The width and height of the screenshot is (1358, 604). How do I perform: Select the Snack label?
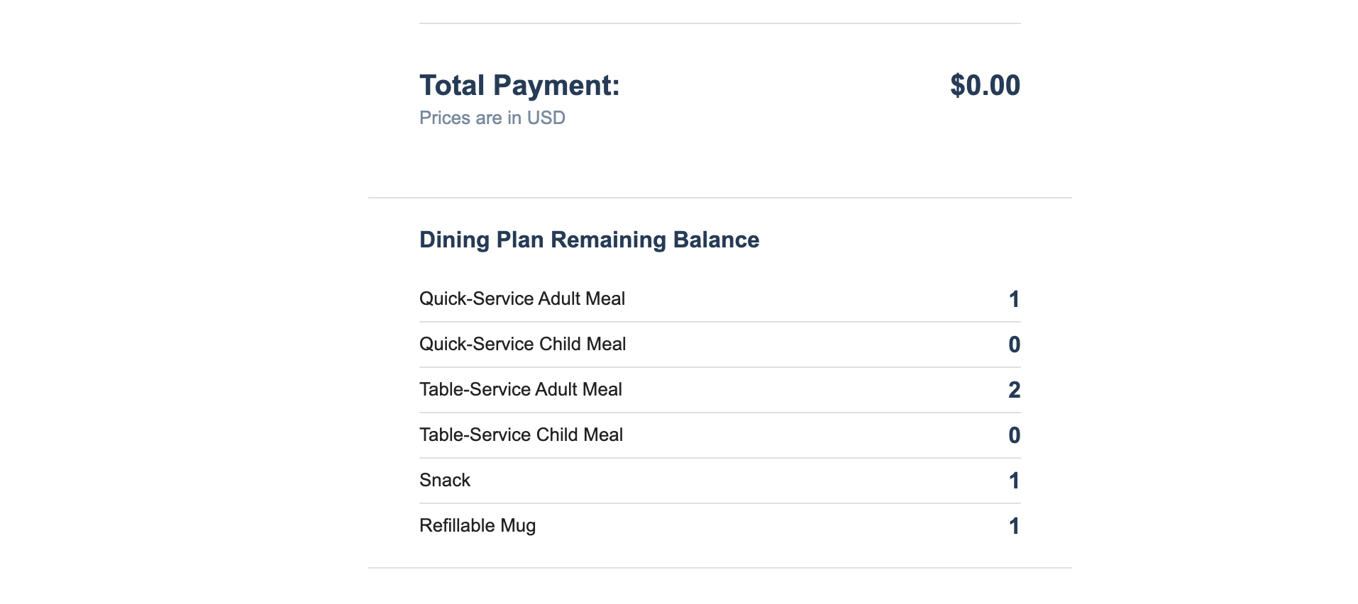point(445,480)
